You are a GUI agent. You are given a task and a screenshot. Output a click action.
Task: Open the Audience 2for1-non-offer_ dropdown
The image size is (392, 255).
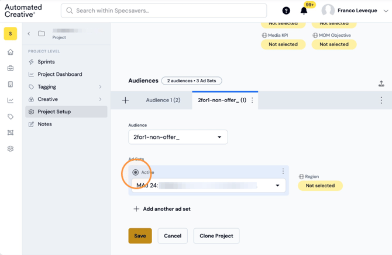(x=178, y=137)
